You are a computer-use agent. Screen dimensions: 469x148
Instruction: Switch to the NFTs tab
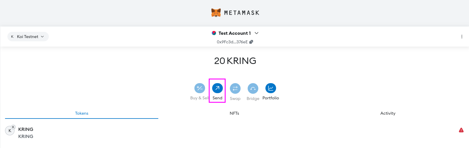pos(234,113)
